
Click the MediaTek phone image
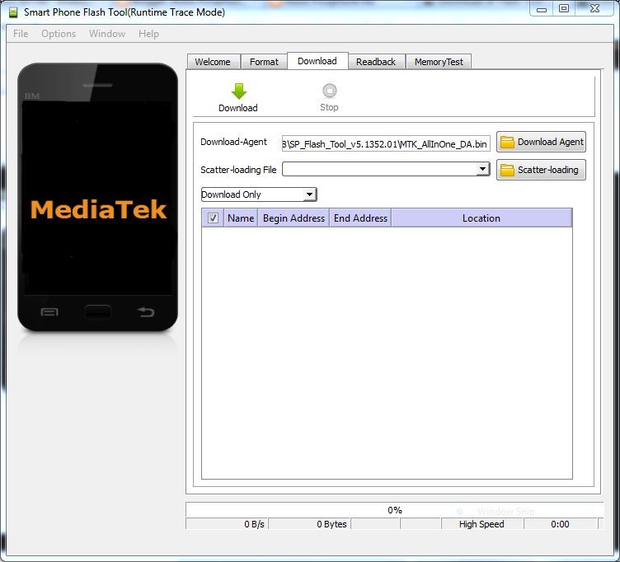point(97,197)
